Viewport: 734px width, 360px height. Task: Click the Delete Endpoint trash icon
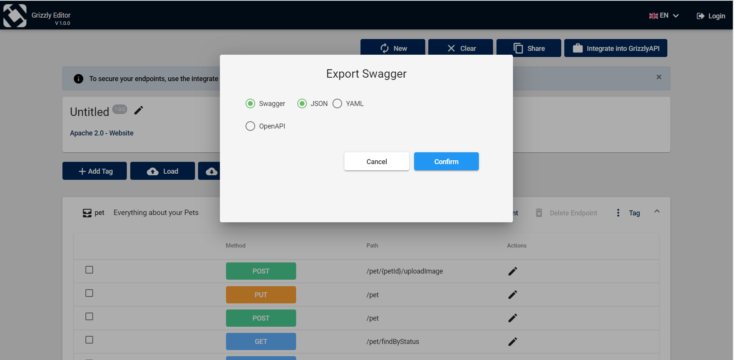click(539, 213)
